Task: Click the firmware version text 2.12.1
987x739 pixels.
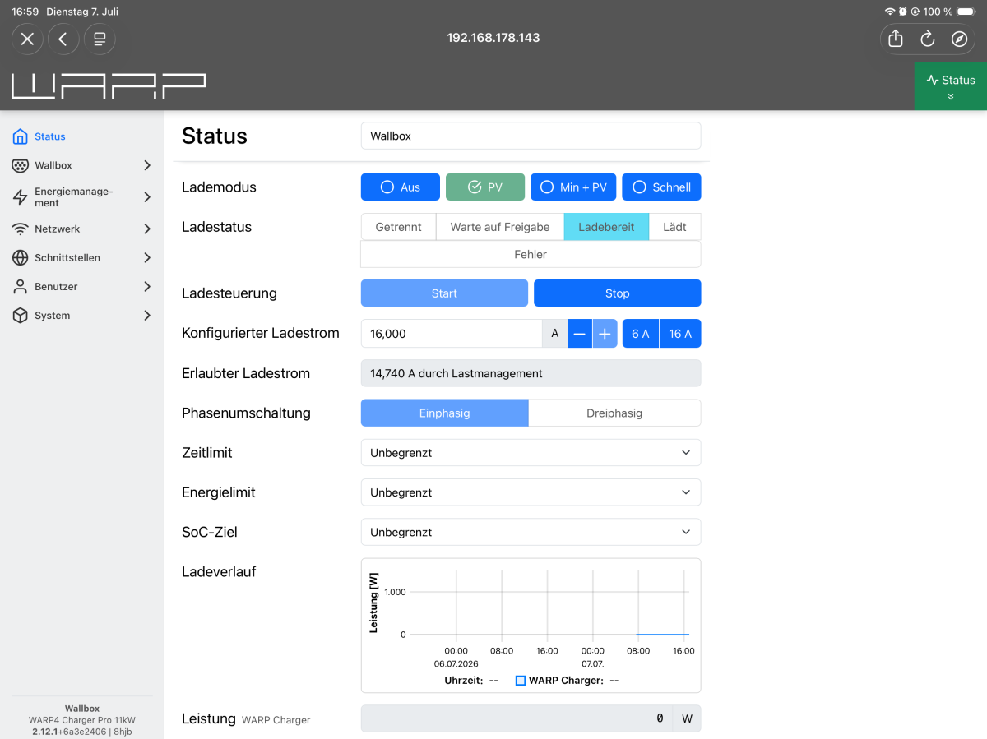Action: coord(44,731)
